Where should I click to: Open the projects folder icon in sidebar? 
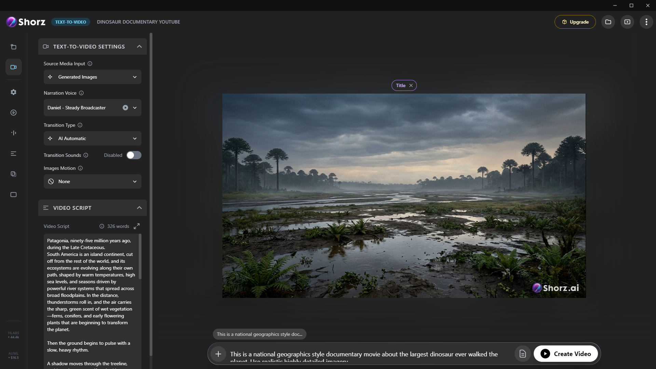pos(13,47)
